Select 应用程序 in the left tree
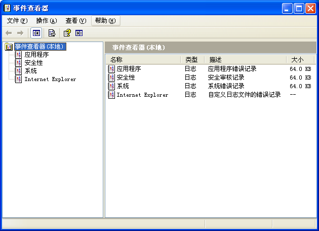 pyautogui.click(x=36, y=55)
